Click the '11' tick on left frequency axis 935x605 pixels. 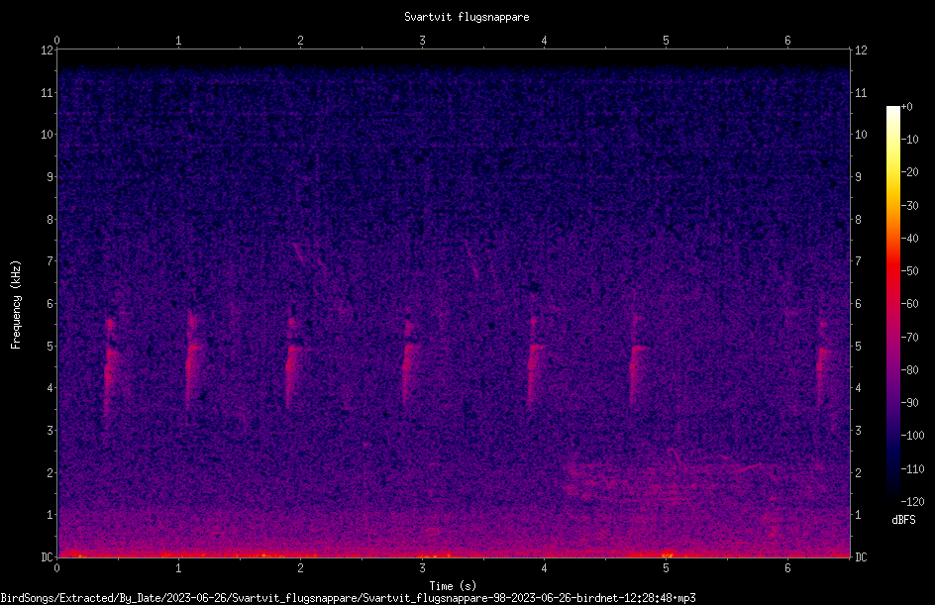(48, 92)
